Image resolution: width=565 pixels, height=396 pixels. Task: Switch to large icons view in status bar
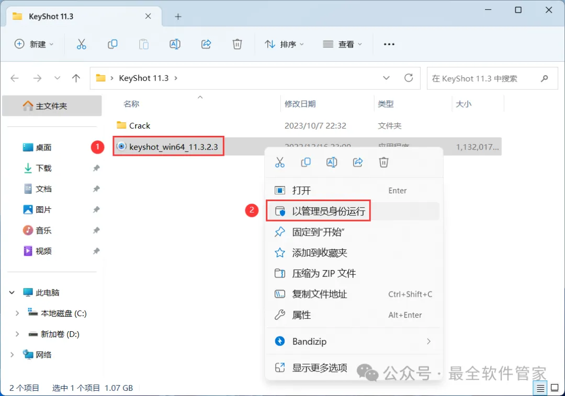pyautogui.click(x=555, y=388)
